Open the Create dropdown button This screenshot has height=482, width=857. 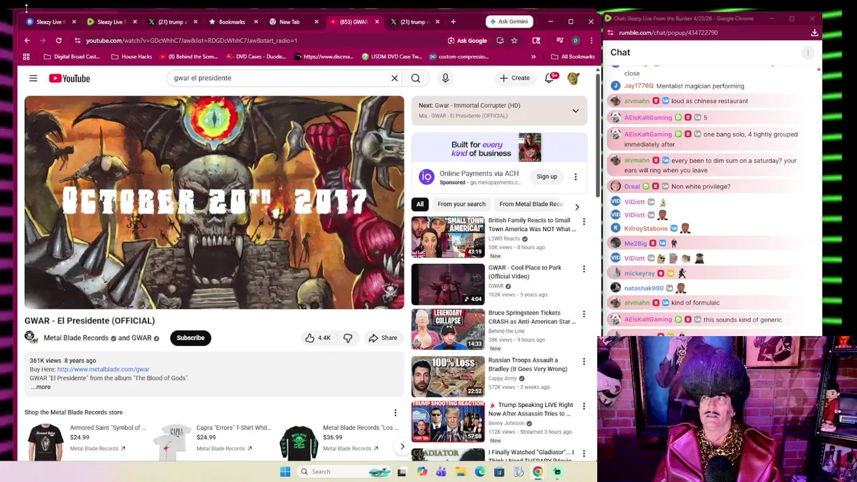pyautogui.click(x=514, y=78)
